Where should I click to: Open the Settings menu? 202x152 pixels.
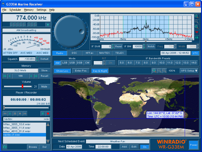coord(41,10)
